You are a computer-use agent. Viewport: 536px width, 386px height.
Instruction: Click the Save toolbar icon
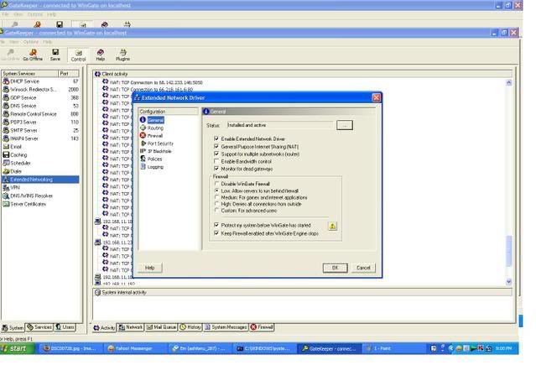click(55, 55)
